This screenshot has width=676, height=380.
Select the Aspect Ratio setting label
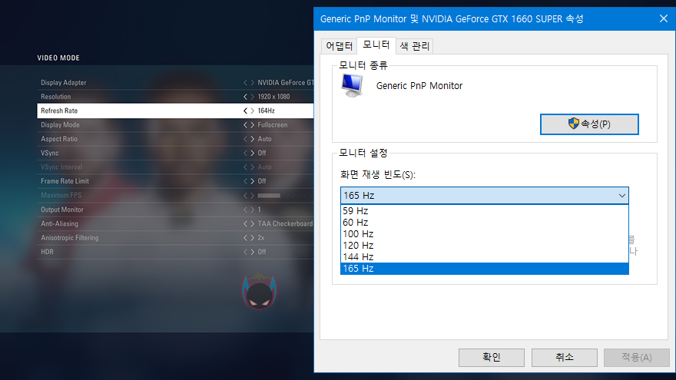(59, 139)
